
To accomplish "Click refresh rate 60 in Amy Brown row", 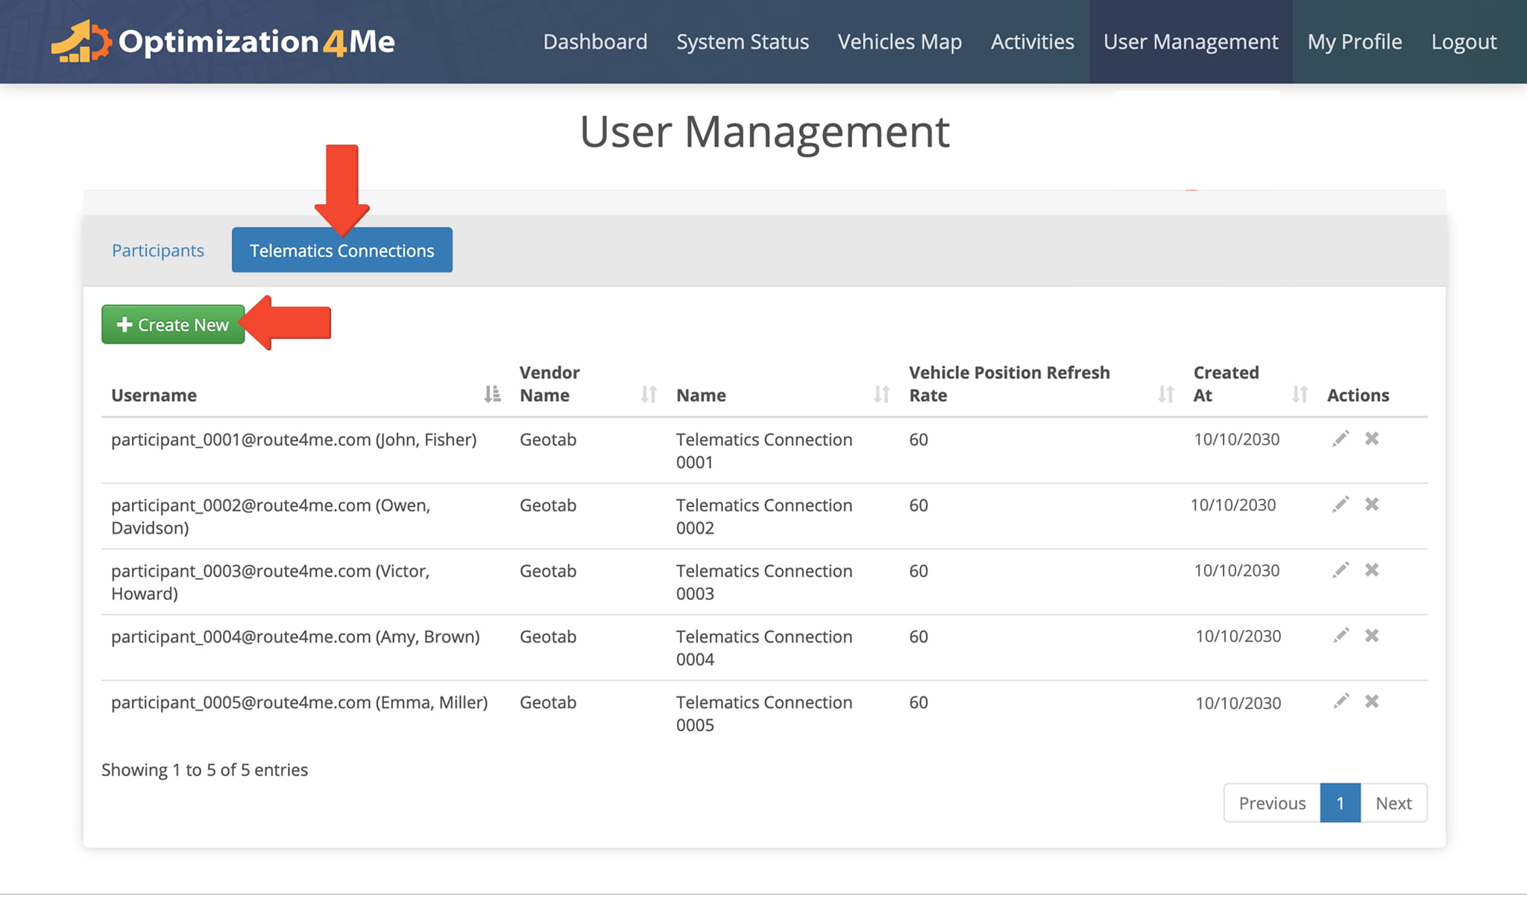I will tap(919, 637).
